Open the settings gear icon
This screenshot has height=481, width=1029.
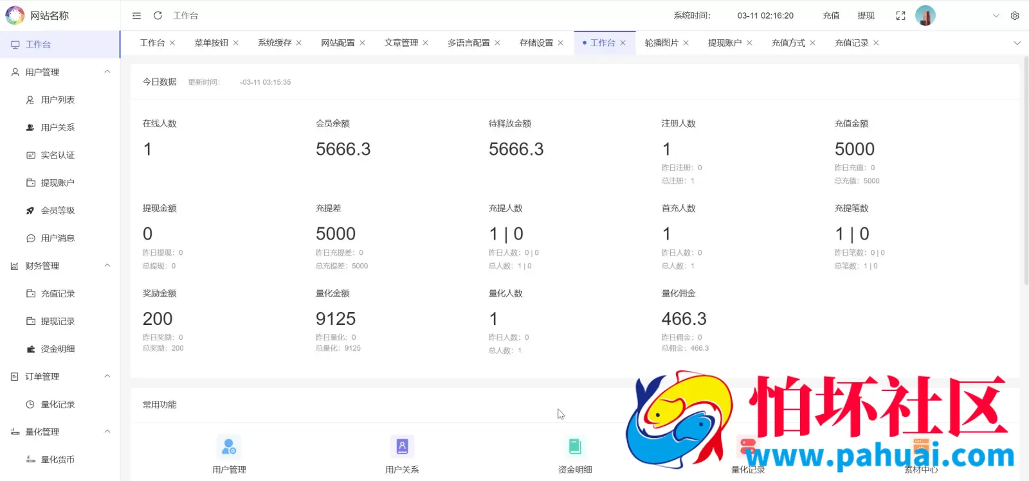1015,15
